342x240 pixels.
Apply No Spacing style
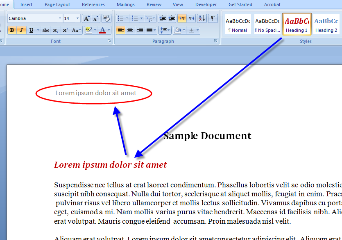coord(267,24)
